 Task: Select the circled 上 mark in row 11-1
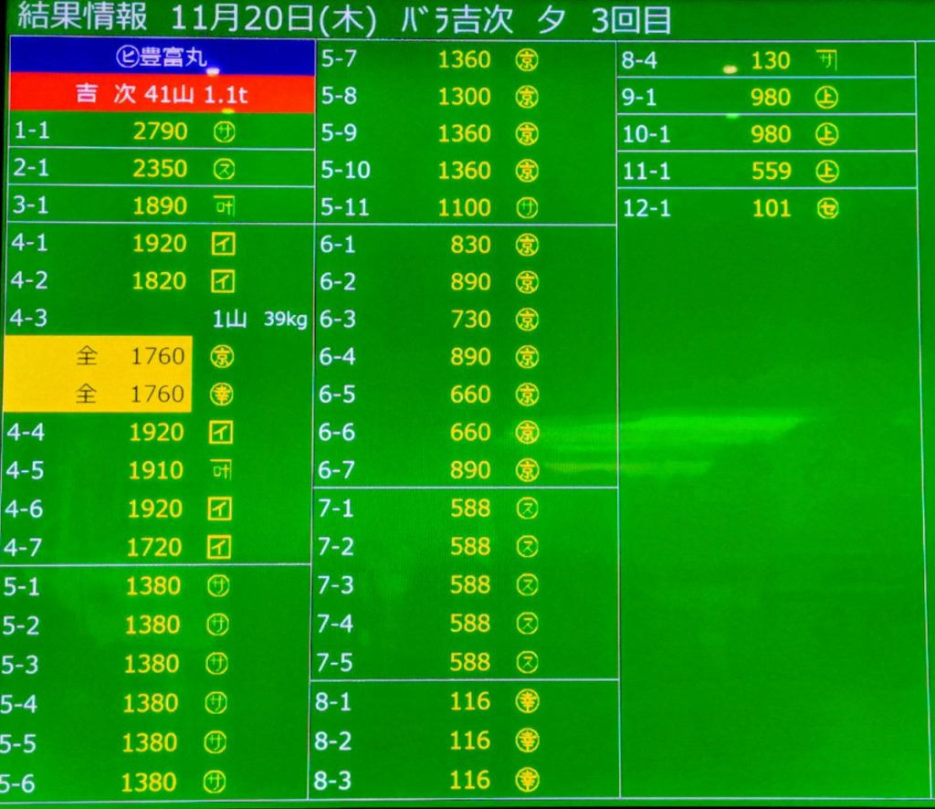(x=826, y=171)
